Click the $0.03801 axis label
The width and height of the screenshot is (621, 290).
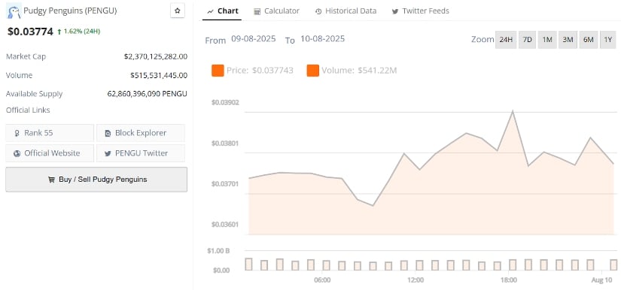(225, 143)
